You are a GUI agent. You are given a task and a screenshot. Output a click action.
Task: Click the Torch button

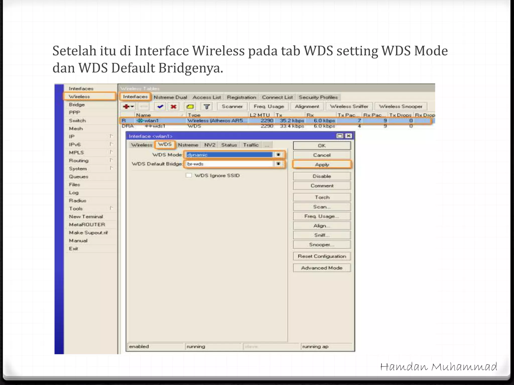[x=322, y=197]
